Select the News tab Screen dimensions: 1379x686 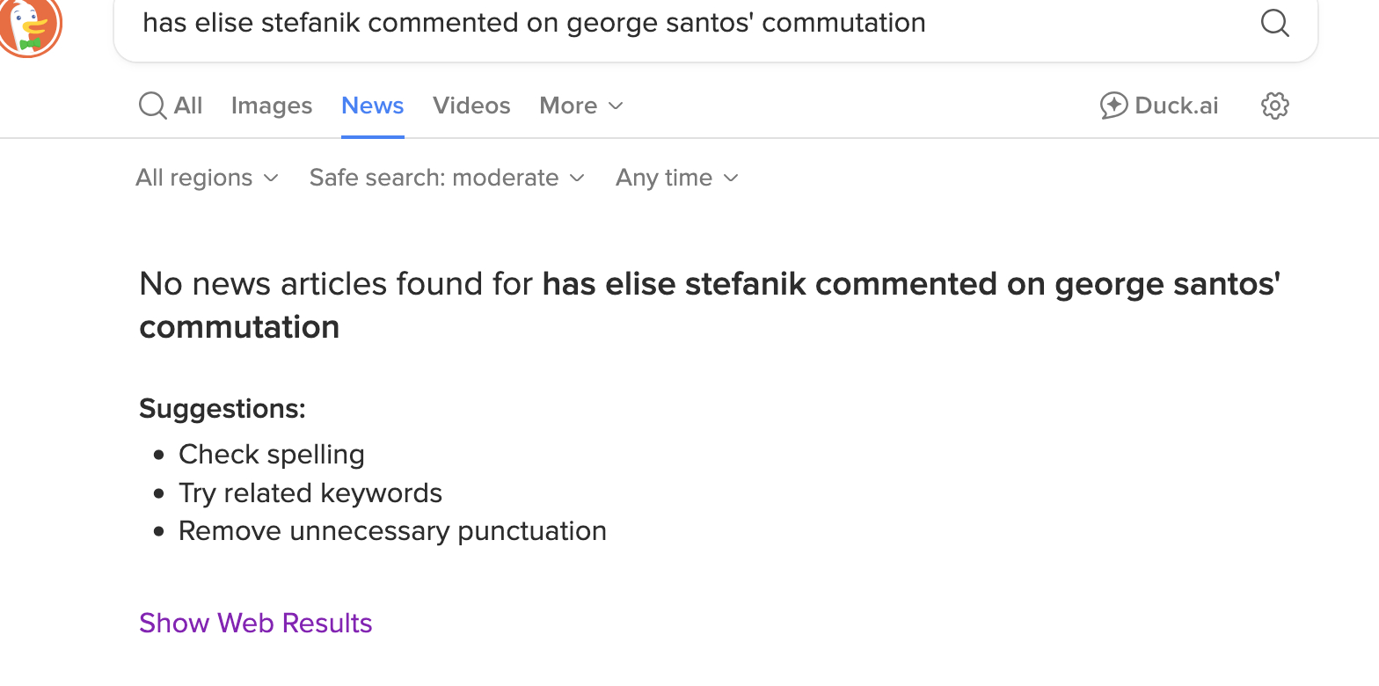(373, 106)
